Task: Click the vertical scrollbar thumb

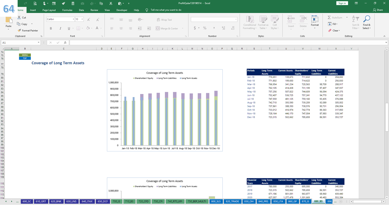Action: [387, 117]
